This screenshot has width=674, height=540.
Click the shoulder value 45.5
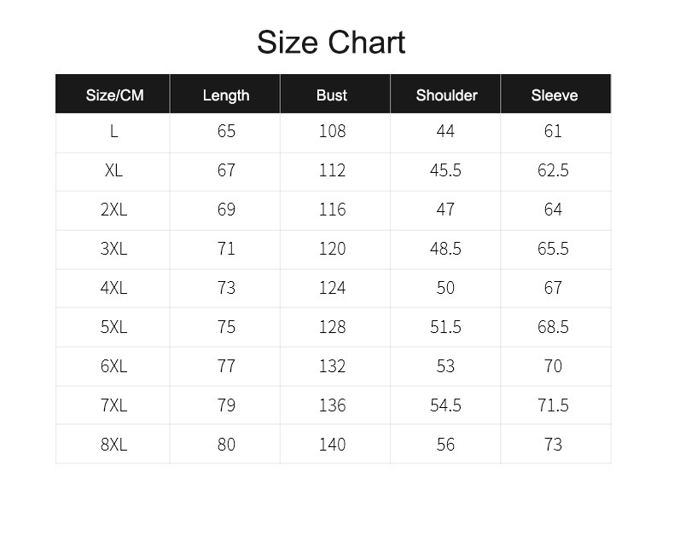[445, 170]
